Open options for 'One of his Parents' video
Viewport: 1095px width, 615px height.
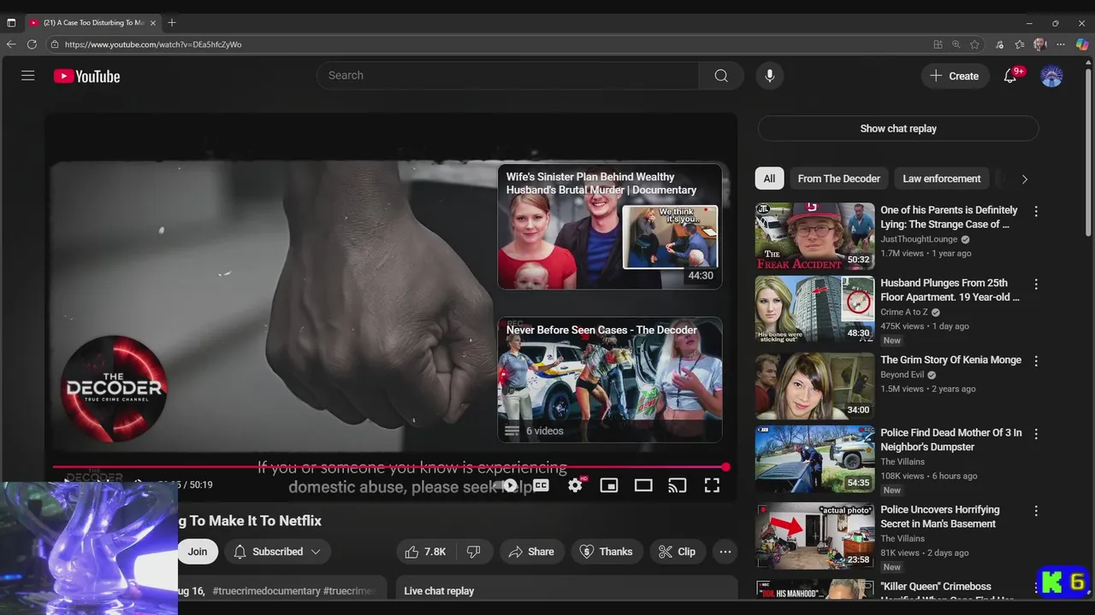click(1036, 211)
